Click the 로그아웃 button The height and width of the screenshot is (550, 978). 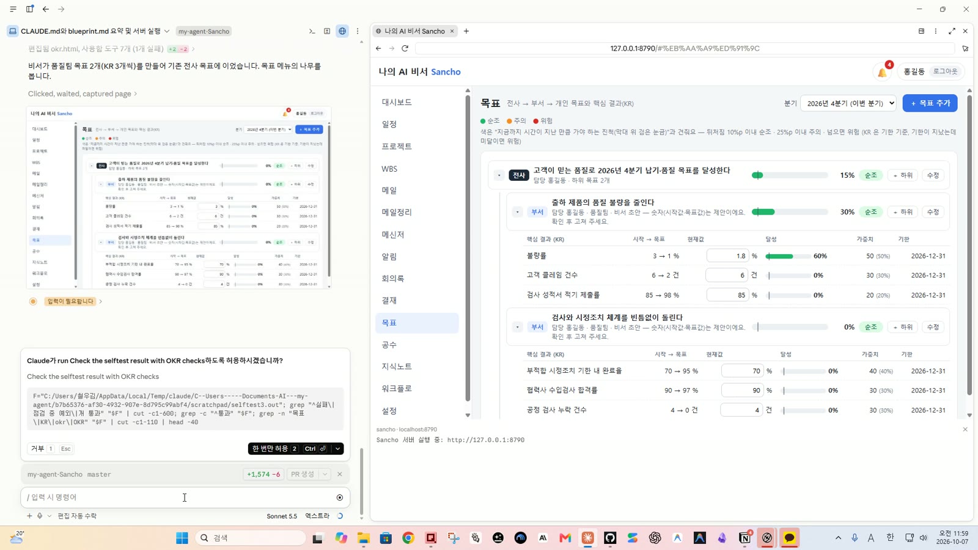pyautogui.click(x=945, y=71)
